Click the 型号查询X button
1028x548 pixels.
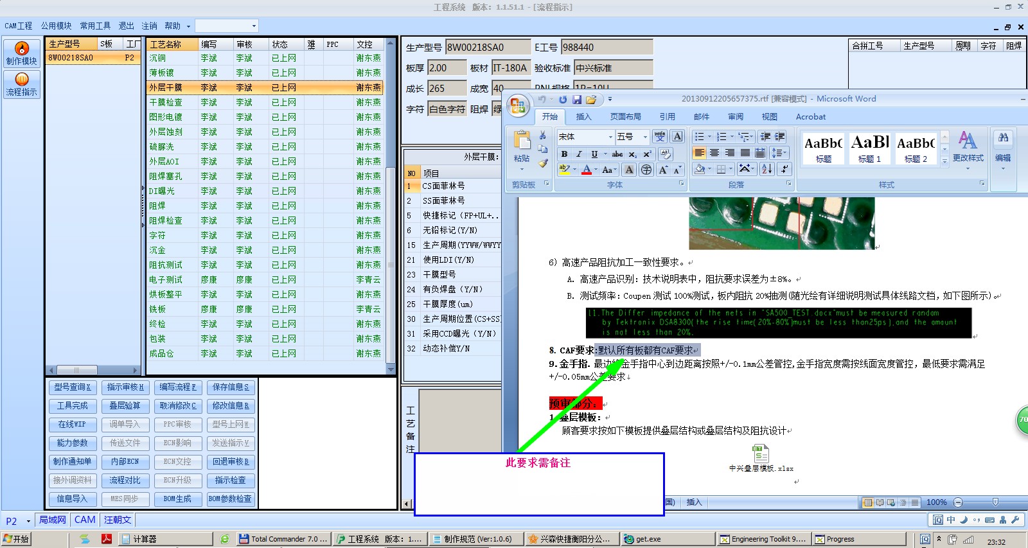coord(73,387)
